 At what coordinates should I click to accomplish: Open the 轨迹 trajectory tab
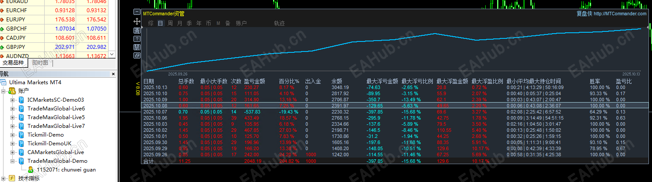(x=279, y=23)
